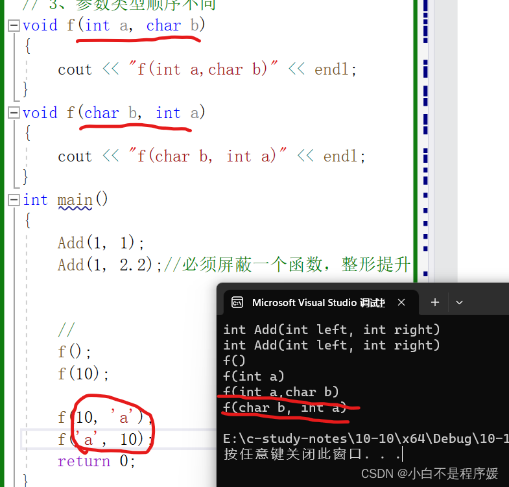This screenshot has width=509, height=487.
Task: Click the "f(int a,char b)" string literal
Action: click(x=203, y=69)
